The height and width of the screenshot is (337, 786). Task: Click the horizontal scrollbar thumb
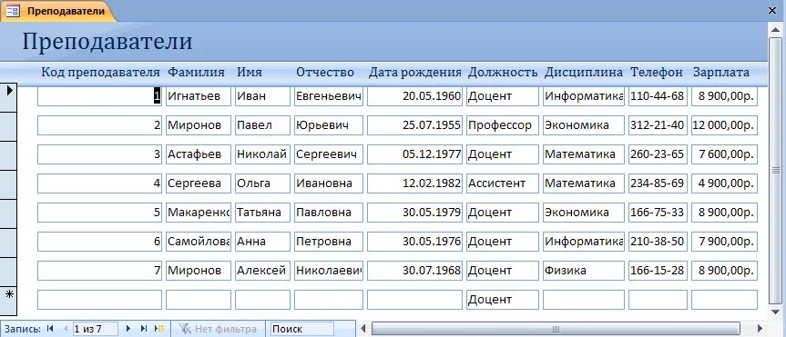pyautogui.click(x=556, y=329)
